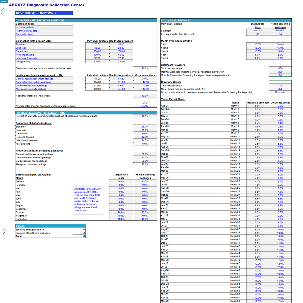Click 'REVENUE RELATED OTHER ASSUMPTIONS' header
The image size is (303, 303).
click(86, 113)
